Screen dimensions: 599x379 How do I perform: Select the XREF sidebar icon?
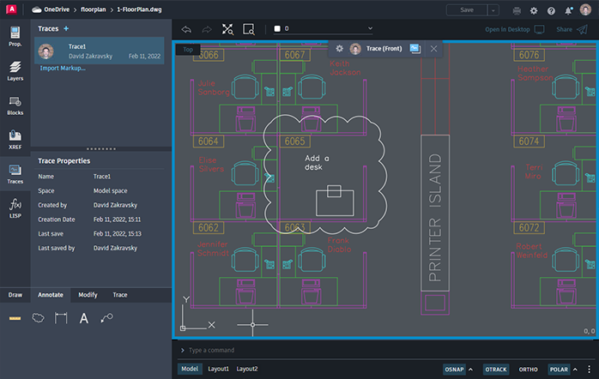(x=15, y=139)
